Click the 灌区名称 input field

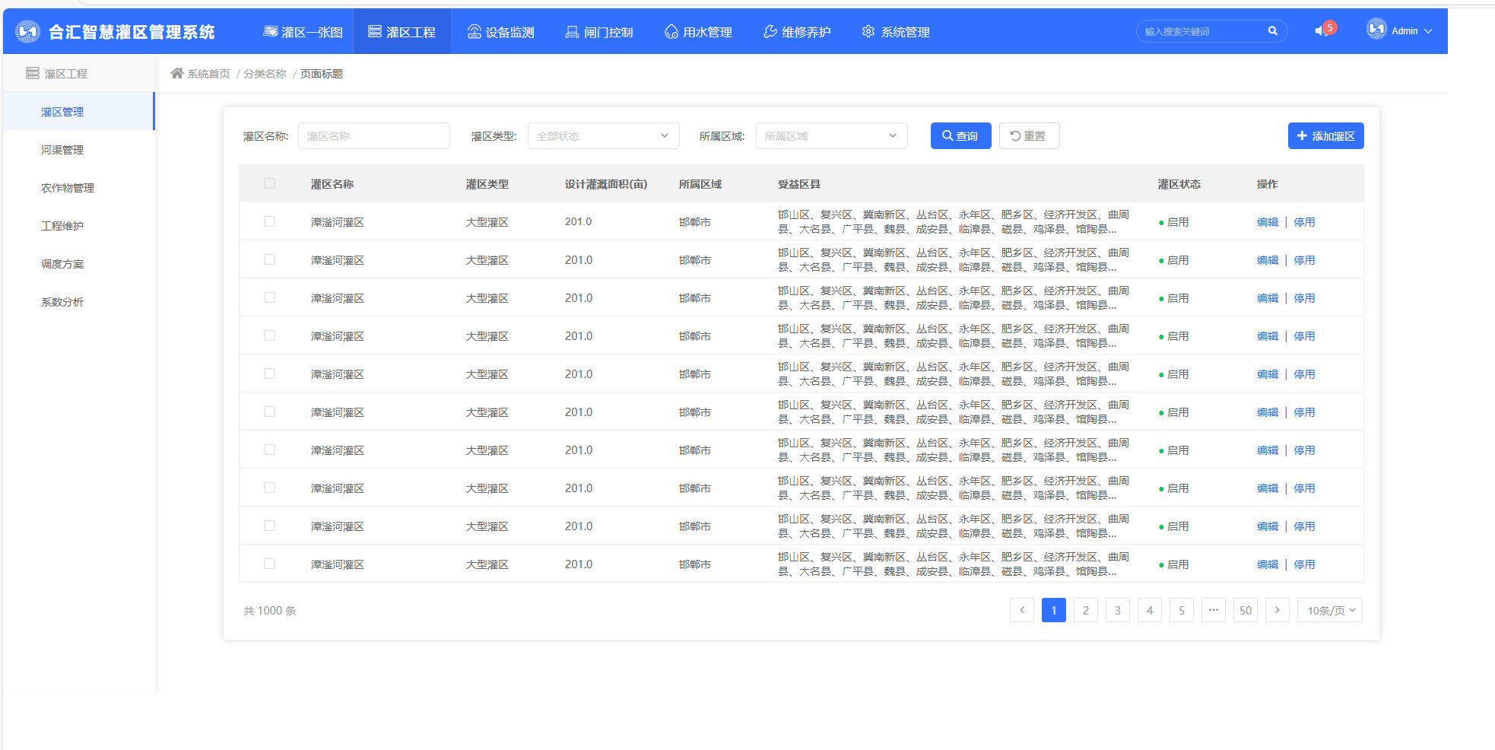tap(373, 136)
